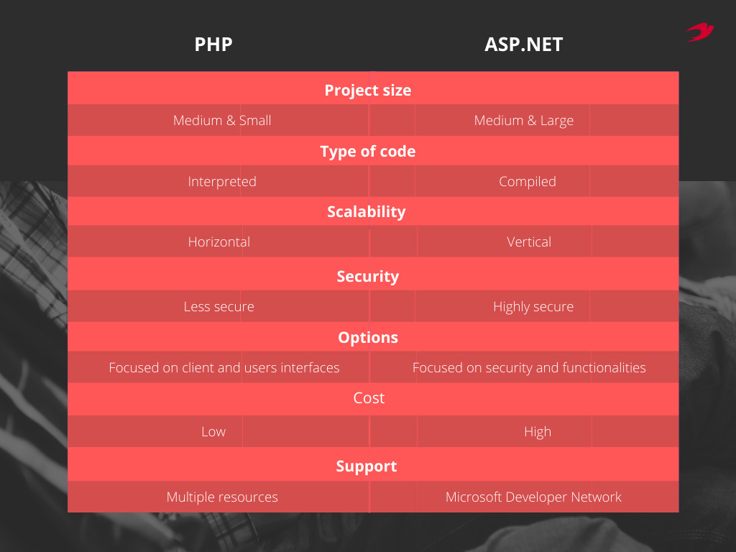This screenshot has width=736, height=552.
Task: Click the Medium & Small cell
Action: [x=222, y=121]
